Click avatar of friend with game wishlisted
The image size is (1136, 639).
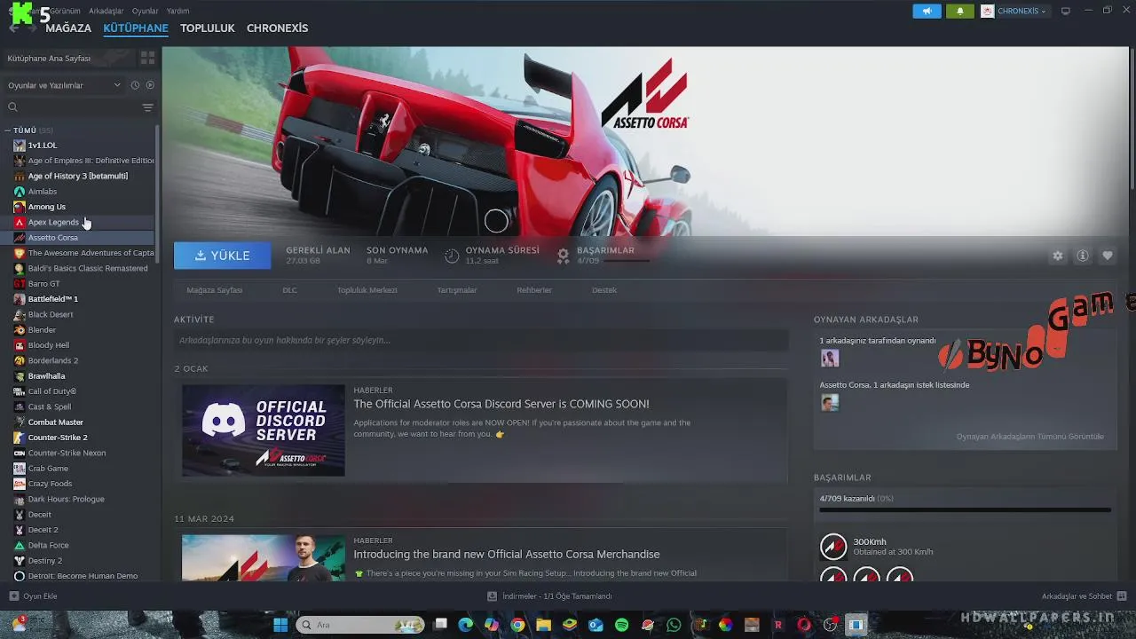click(x=830, y=403)
